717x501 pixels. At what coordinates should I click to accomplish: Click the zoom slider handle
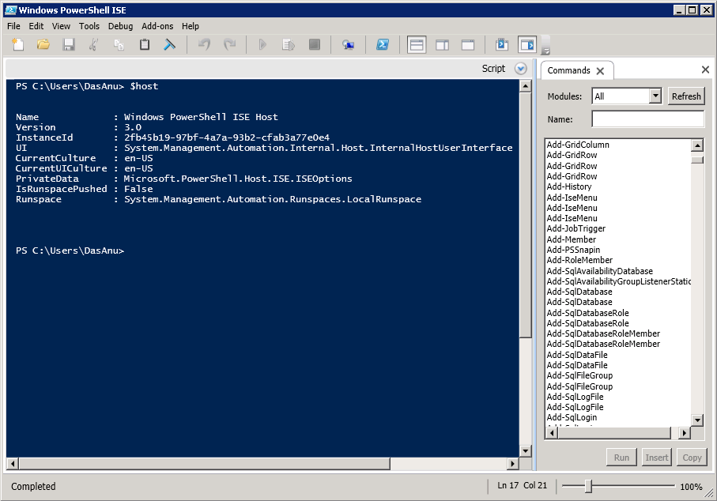[x=587, y=487]
